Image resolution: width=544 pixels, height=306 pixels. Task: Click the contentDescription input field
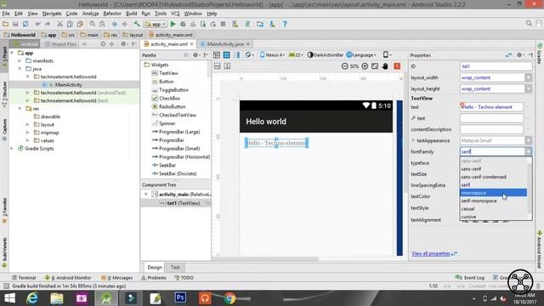coord(491,129)
